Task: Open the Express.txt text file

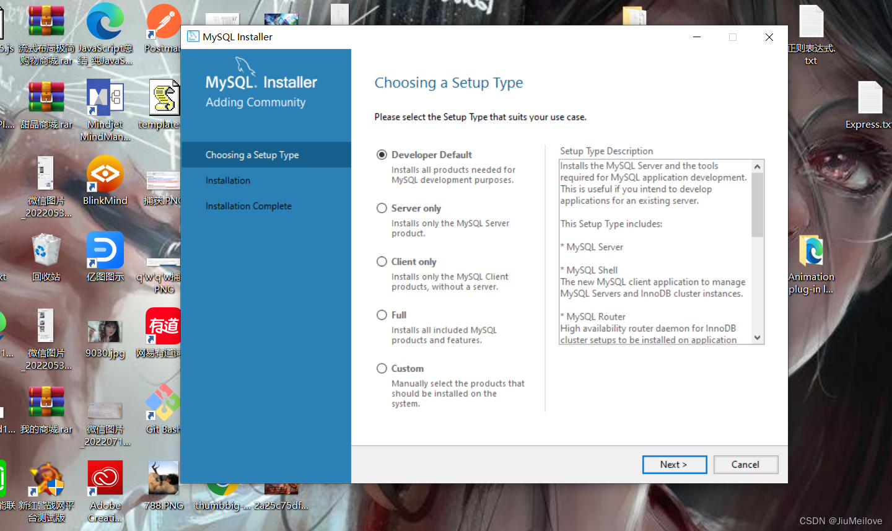Action: click(x=870, y=104)
